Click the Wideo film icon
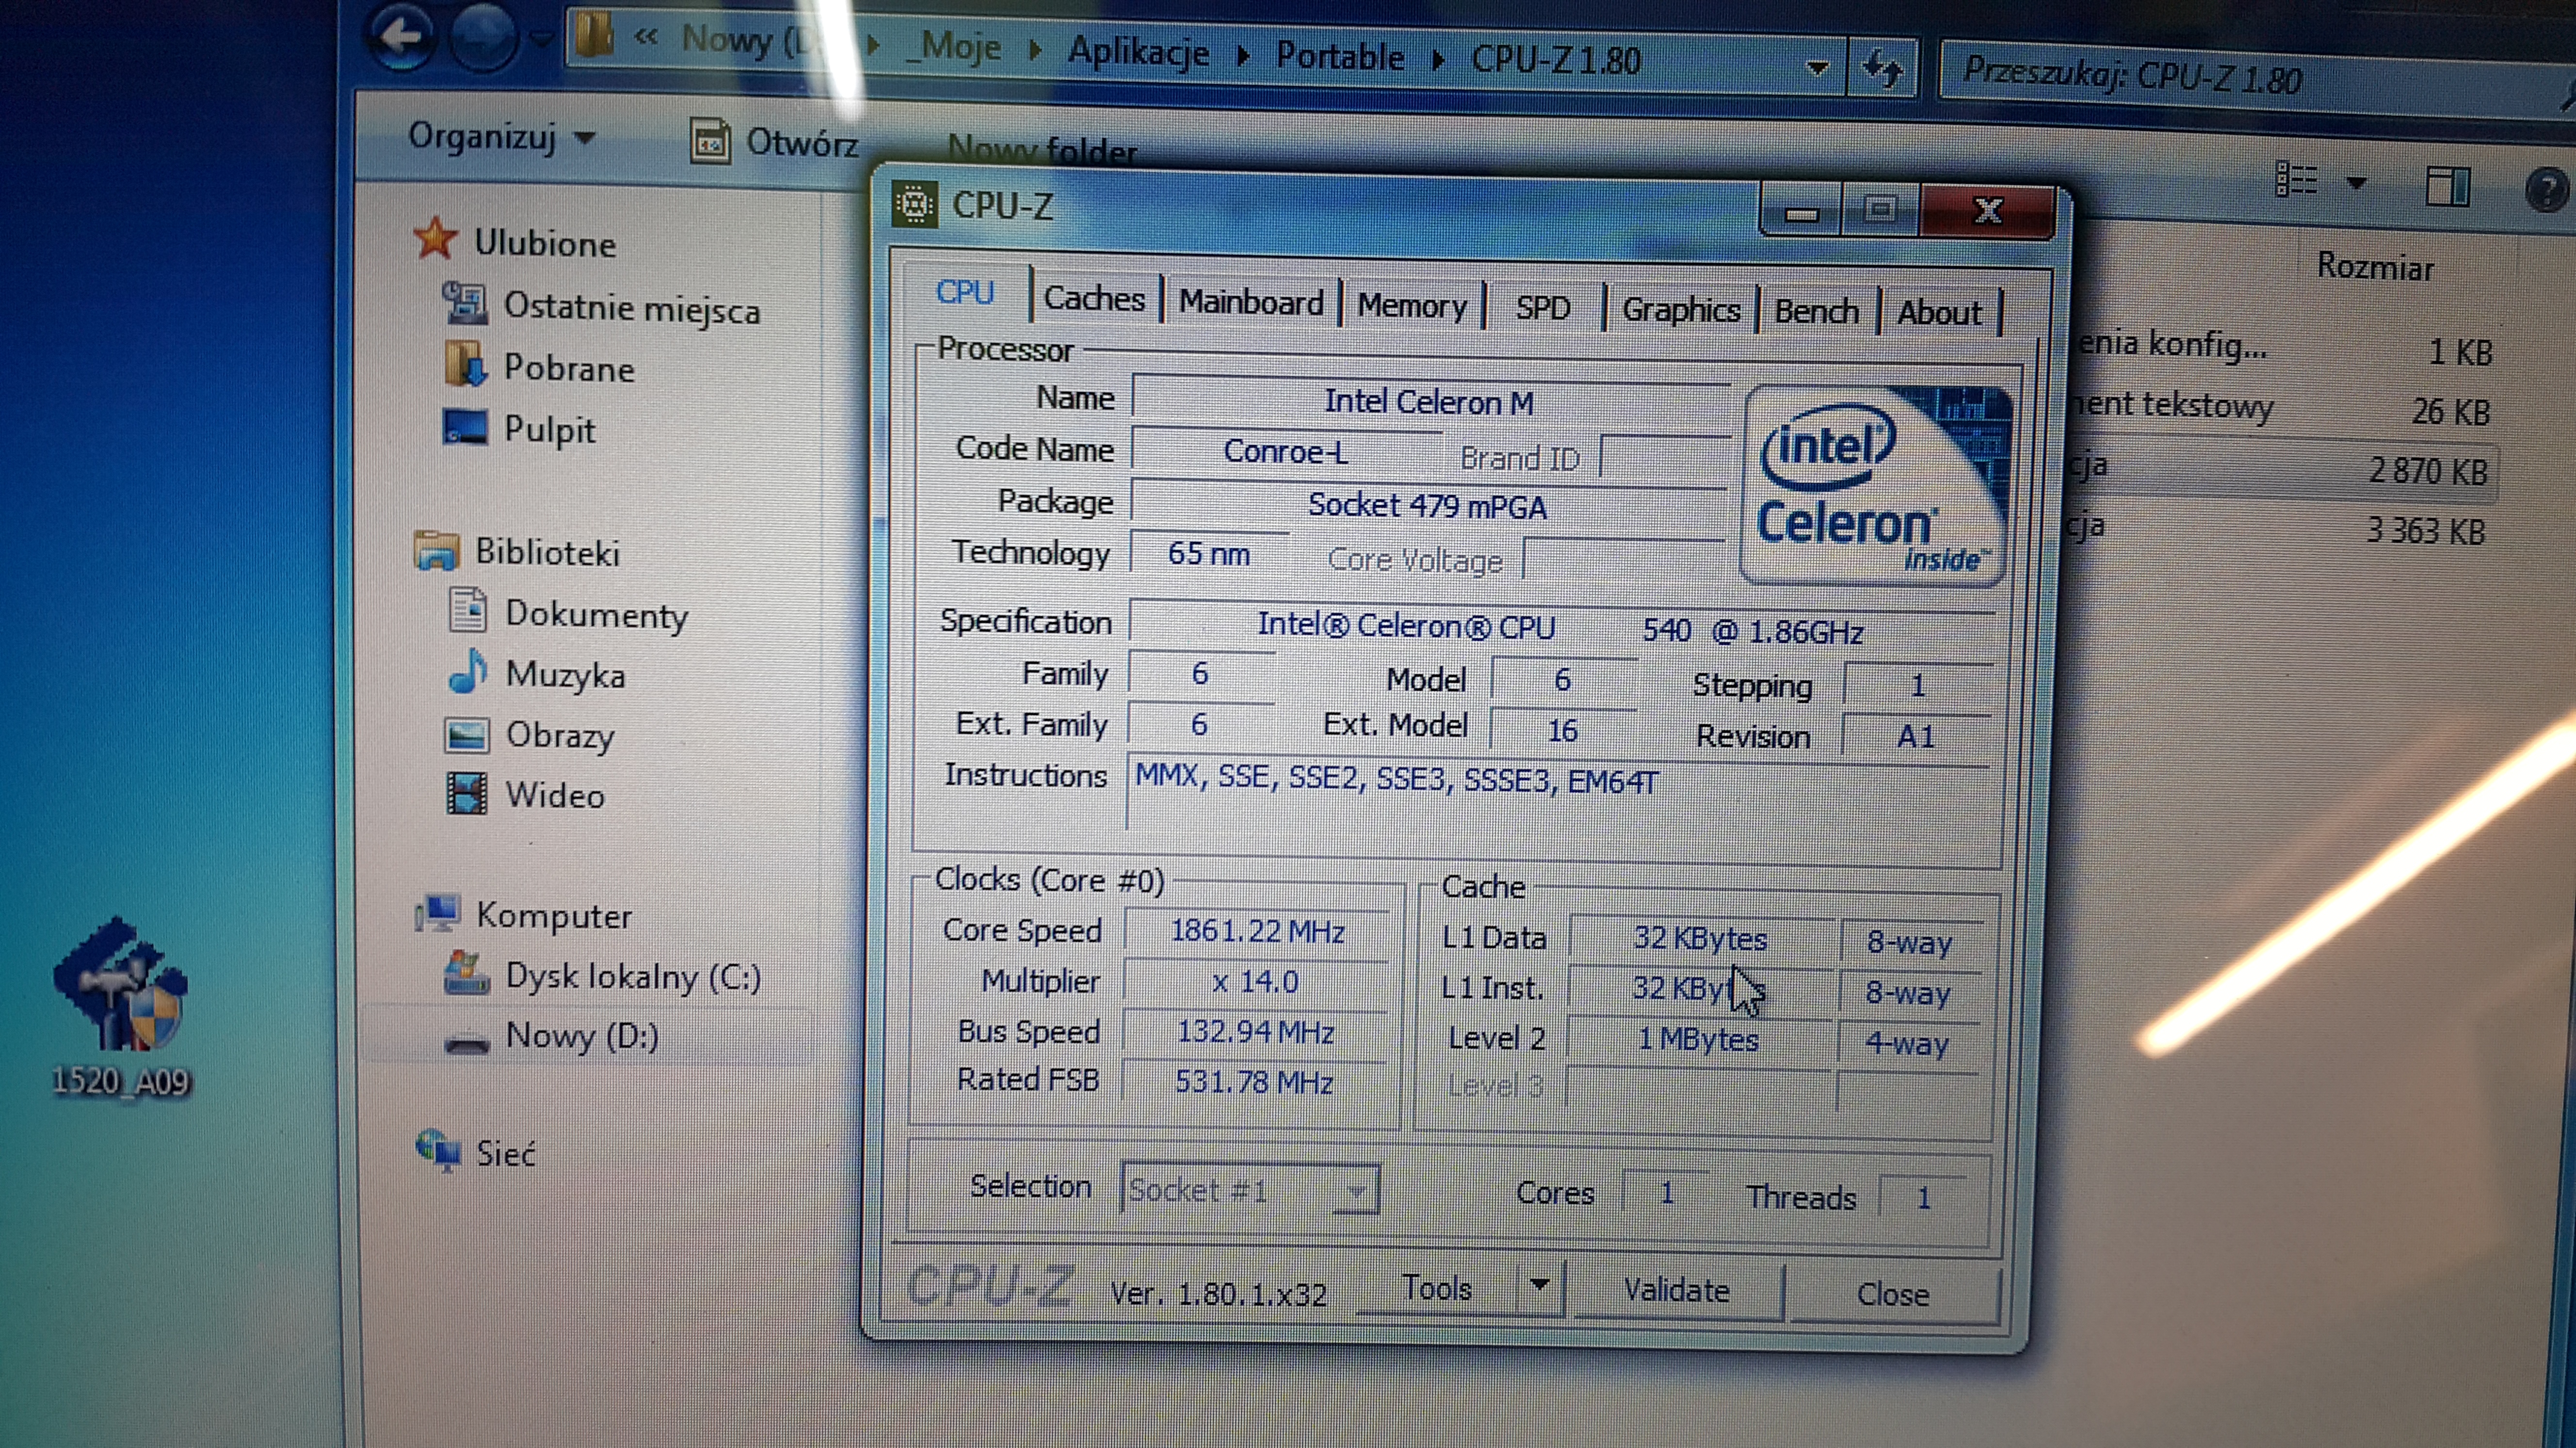Viewport: 2576px width, 1448px height. coord(466,794)
